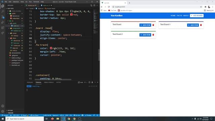The image size is (215, 121).
Task: Open the Terminal menu
Action: 36,2
